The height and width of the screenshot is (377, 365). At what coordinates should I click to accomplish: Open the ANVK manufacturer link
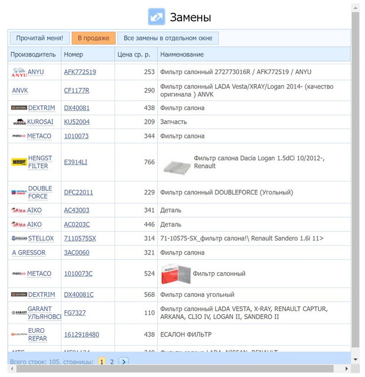20,90
